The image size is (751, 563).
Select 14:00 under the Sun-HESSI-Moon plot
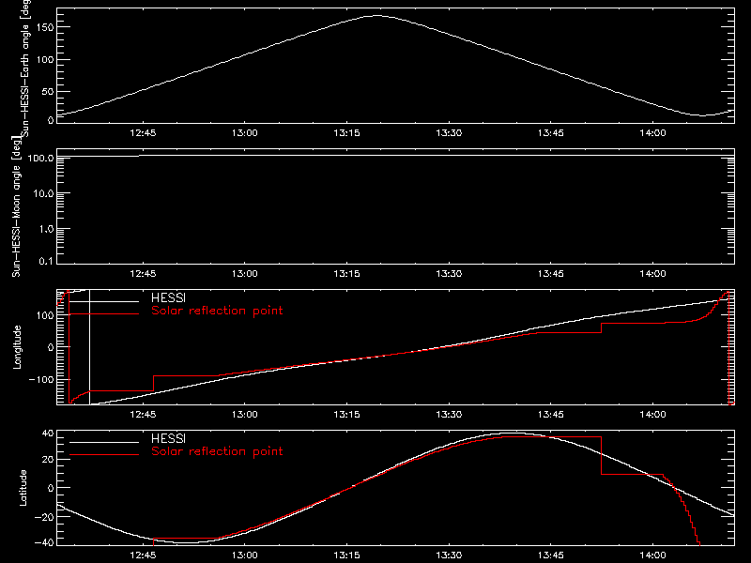[x=652, y=274]
